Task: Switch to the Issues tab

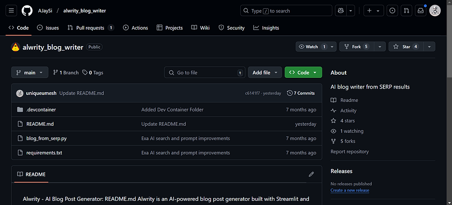Action: pyautogui.click(x=48, y=28)
